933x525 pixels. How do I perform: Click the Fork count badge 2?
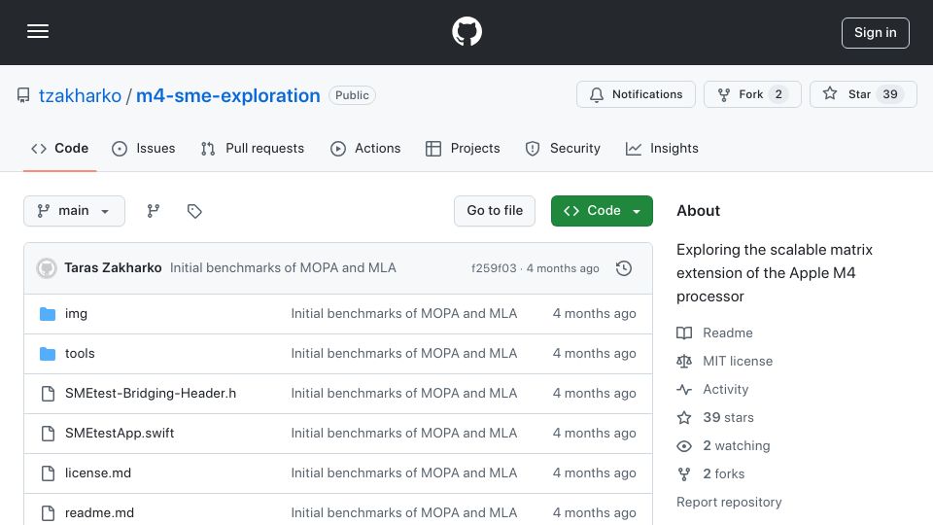pyautogui.click(x=778, y=94)
